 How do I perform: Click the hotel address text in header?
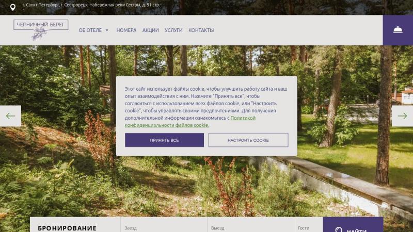(91, 7)
